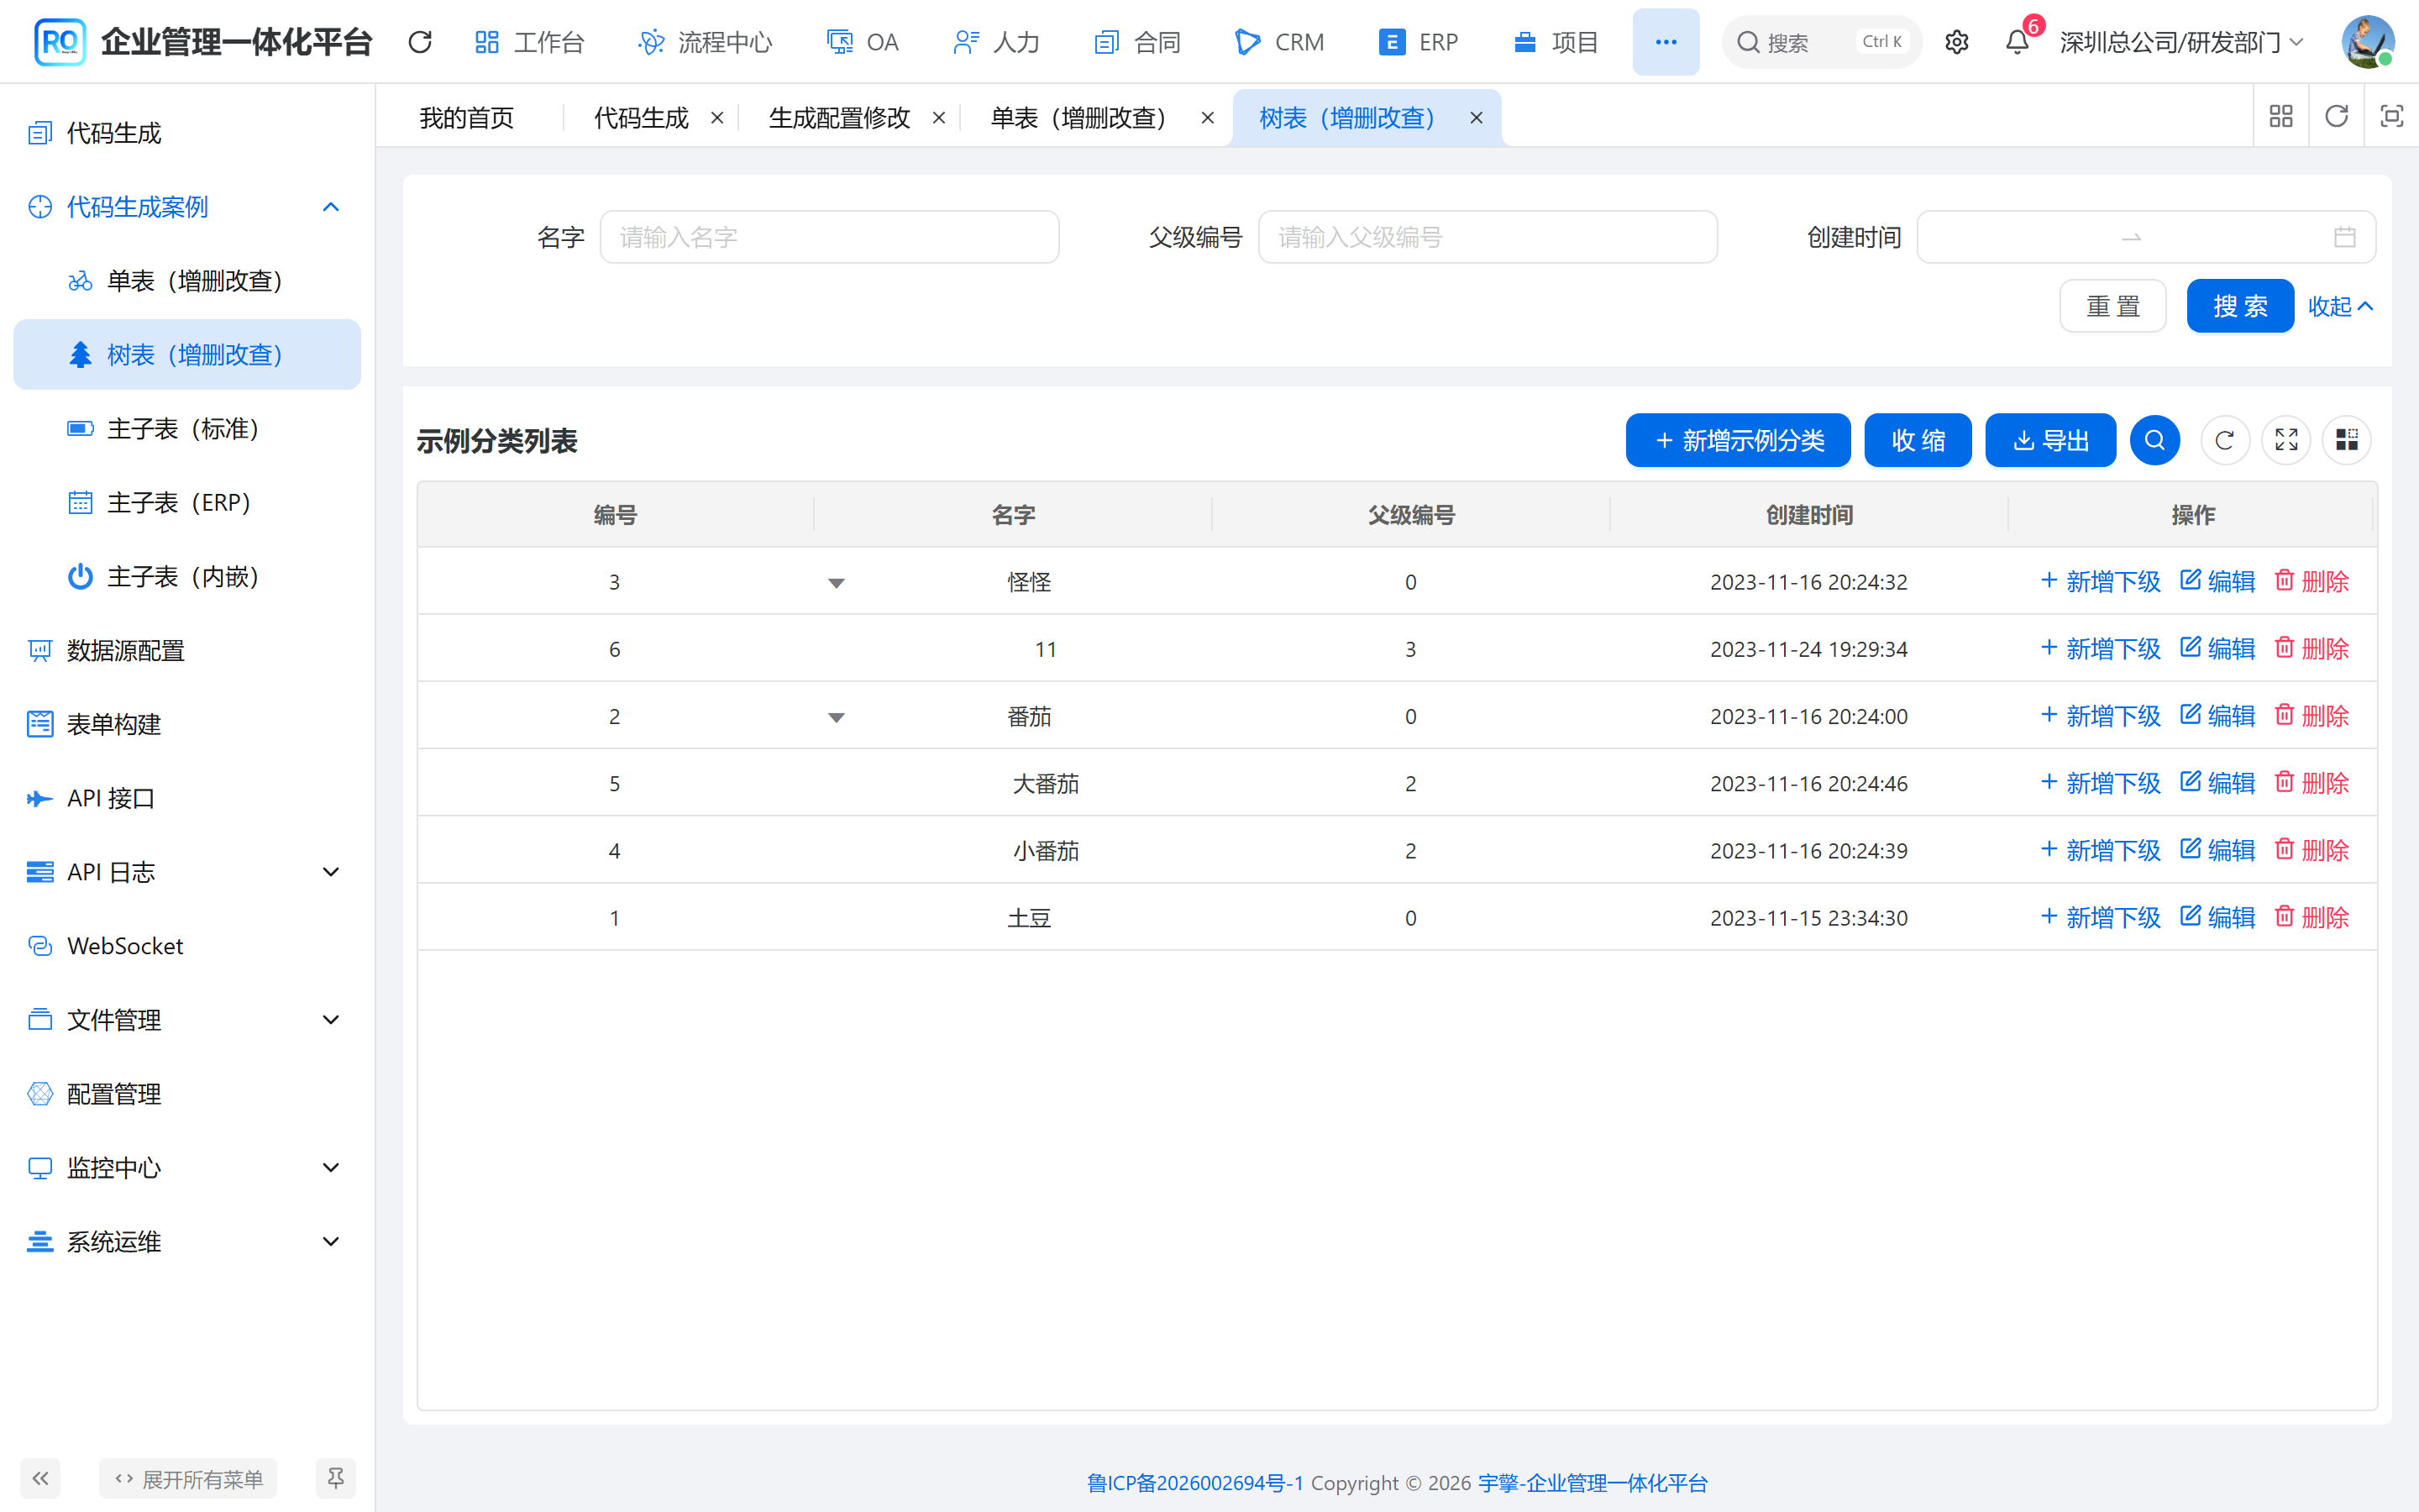The width and height of the screenshot is (2419, 1512).
Task: Pin the sidebar with the pin icon
Action: (x=336, y=1478)
